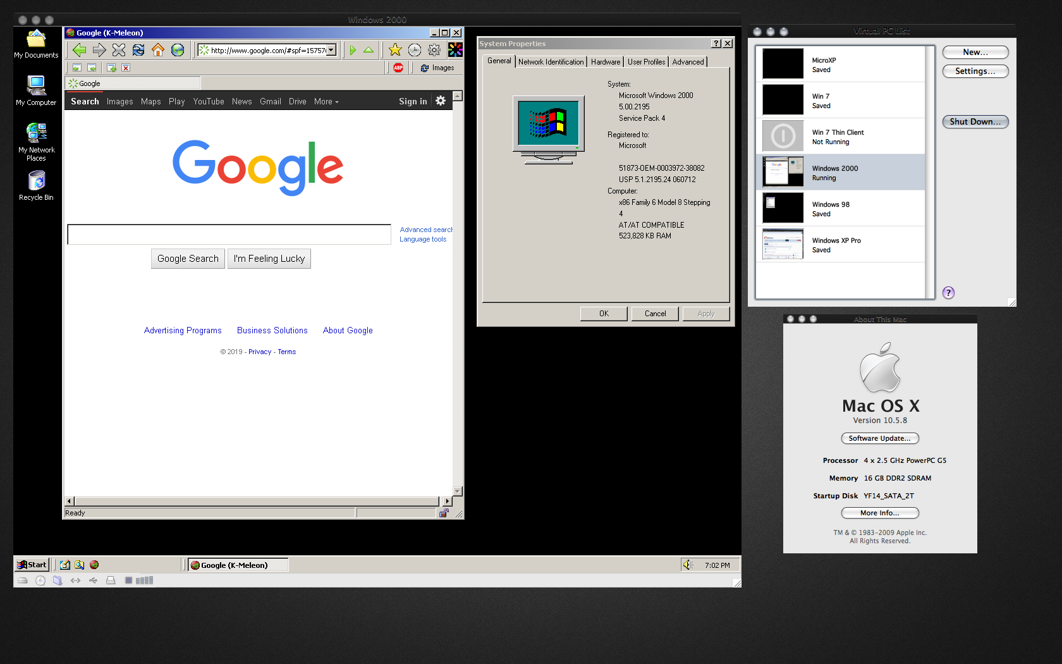
Task: Click the vertical scrollbar up arrow in K-Meleon
Action: pos(458,96)
